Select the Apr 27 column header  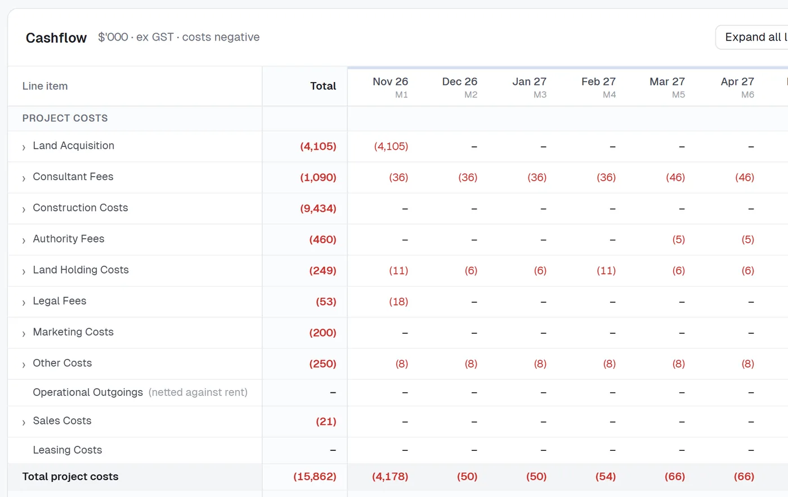[x=737, y=87]
